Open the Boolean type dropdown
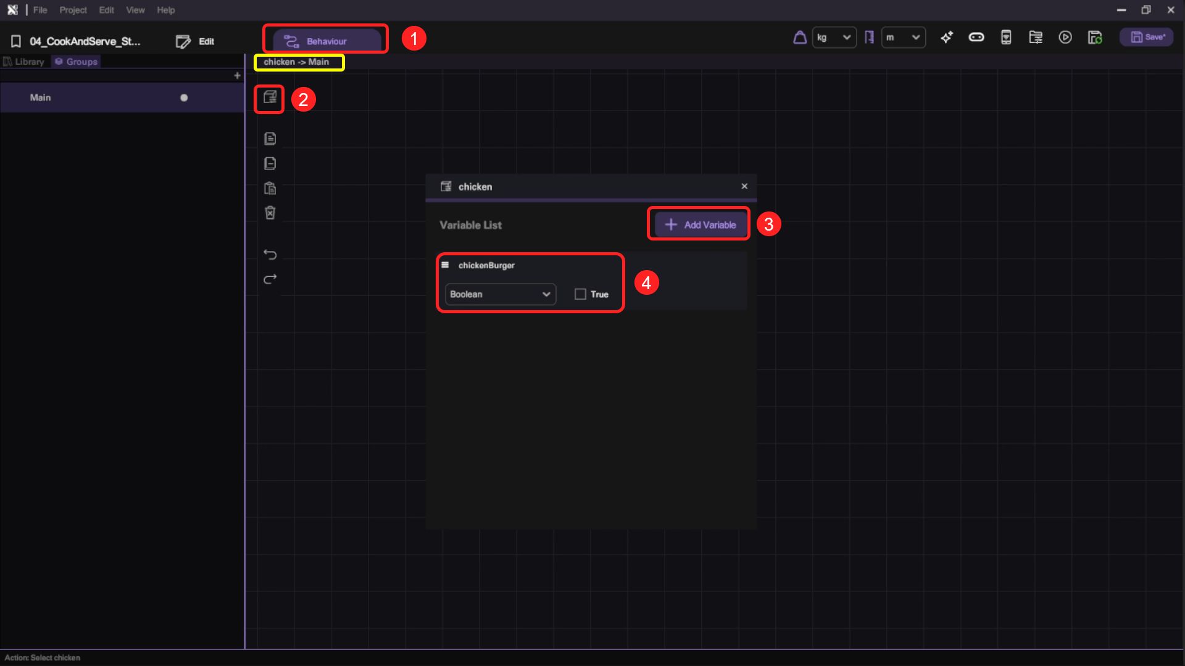Screen dimensions: 1185x666 click(x=500, y=294)
